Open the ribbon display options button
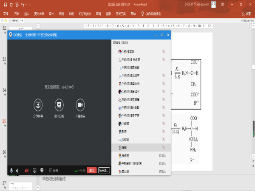The width and height of the screenshot is (255, 191). (x=224, y=5)
